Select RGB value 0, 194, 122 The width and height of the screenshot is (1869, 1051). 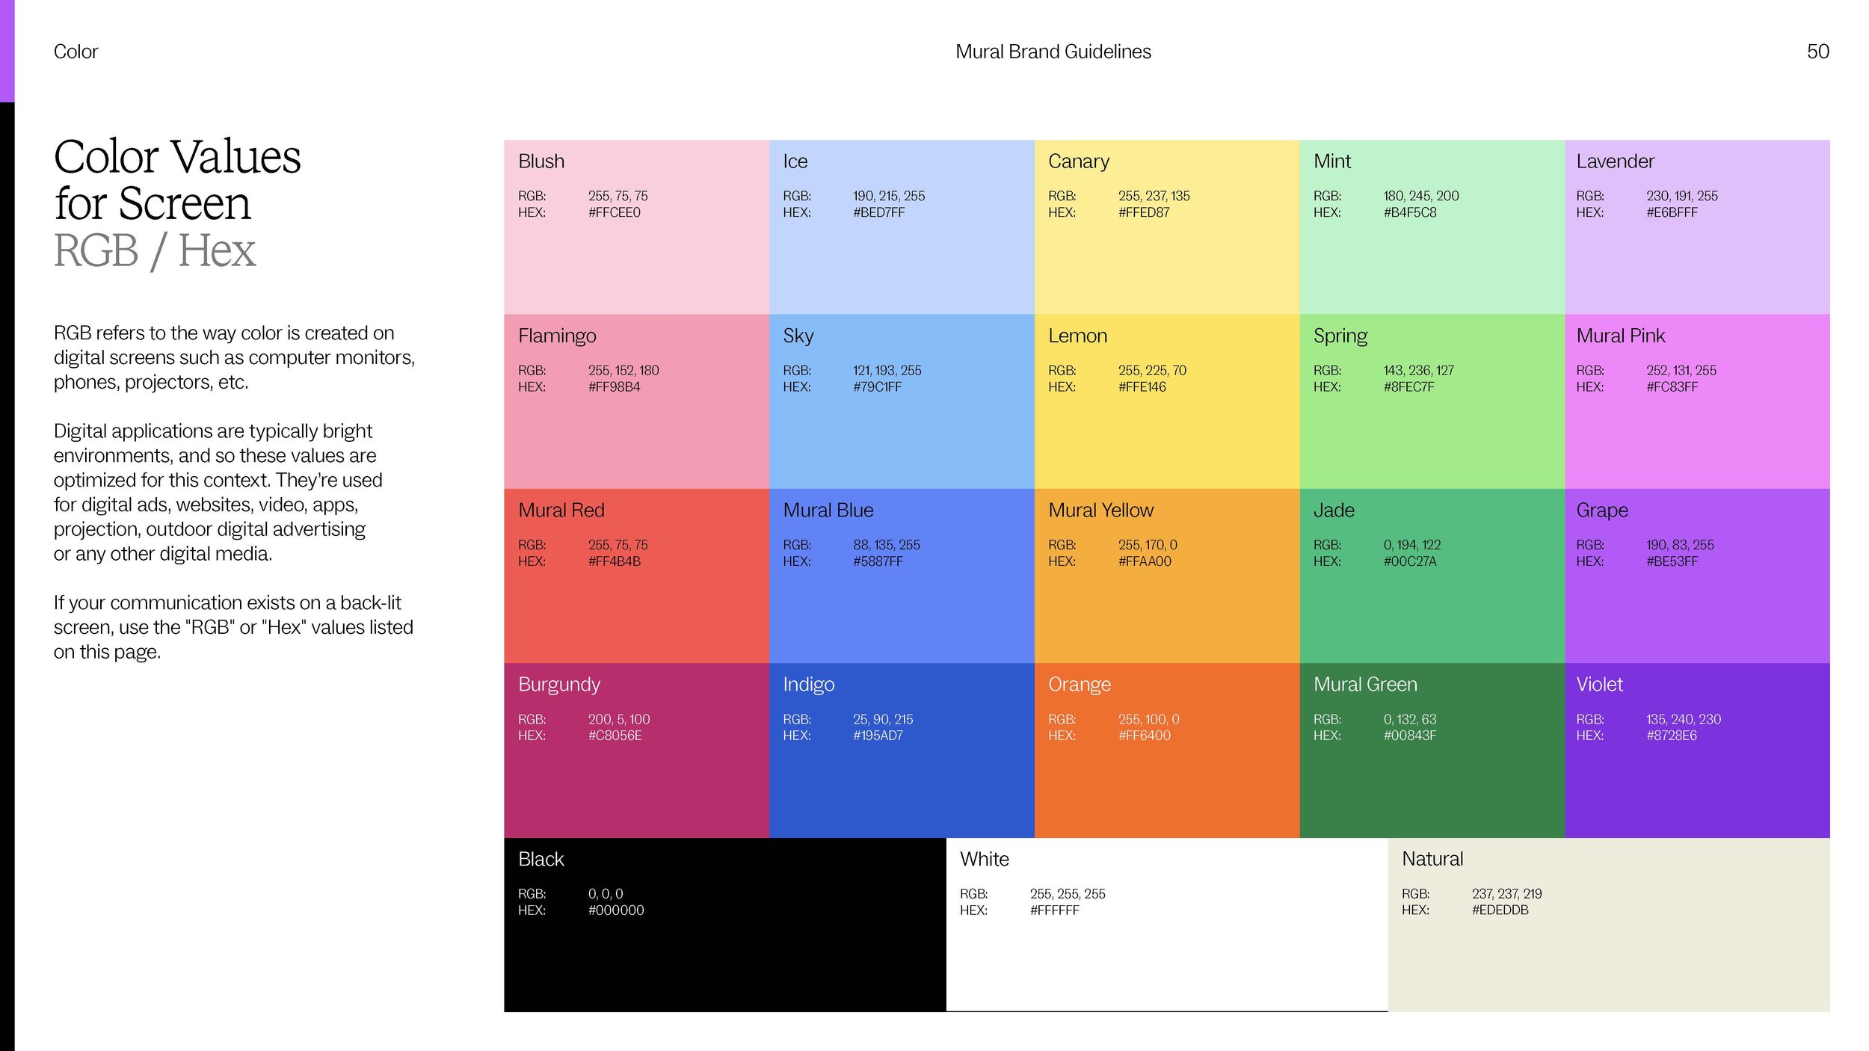[x=1412, y=545]
